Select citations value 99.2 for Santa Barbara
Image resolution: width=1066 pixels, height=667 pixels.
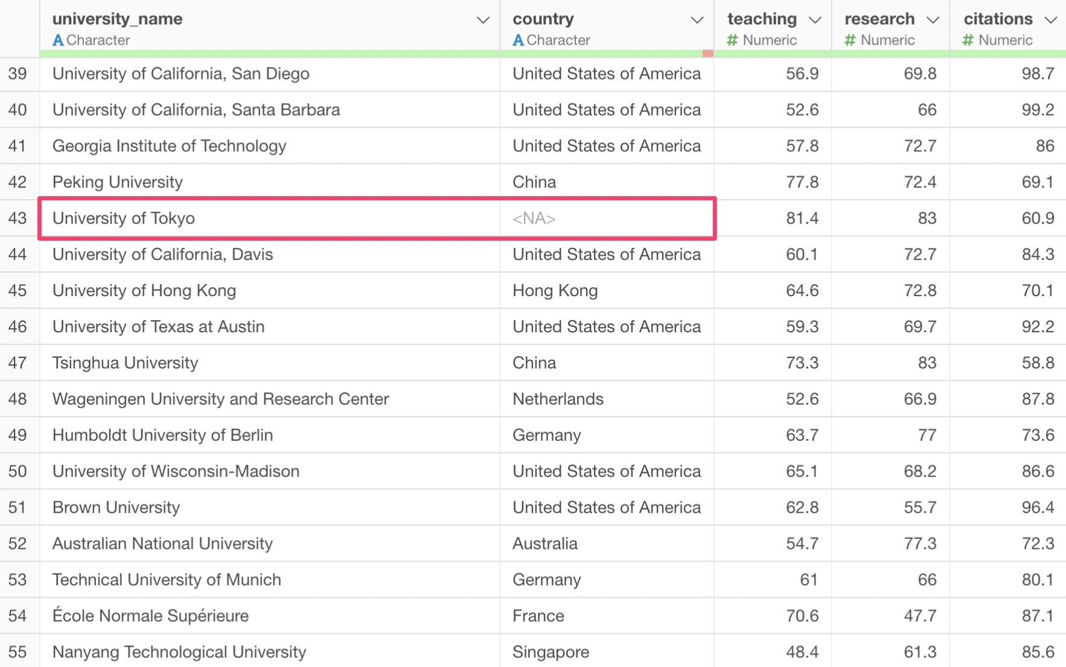point(1008,110)
